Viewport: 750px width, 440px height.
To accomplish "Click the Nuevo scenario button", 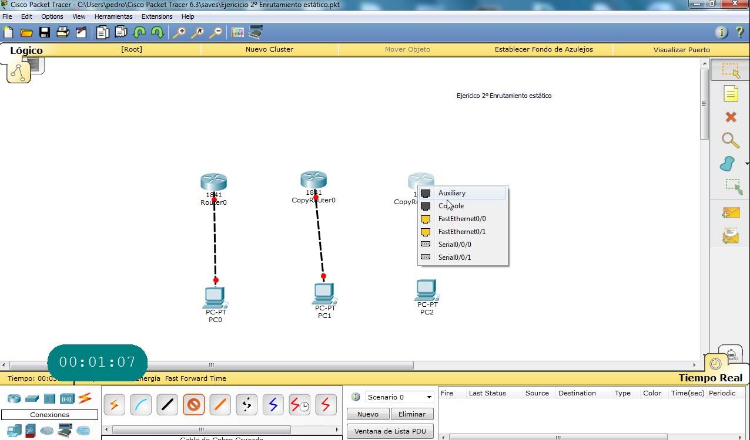I will pos(368,414).
